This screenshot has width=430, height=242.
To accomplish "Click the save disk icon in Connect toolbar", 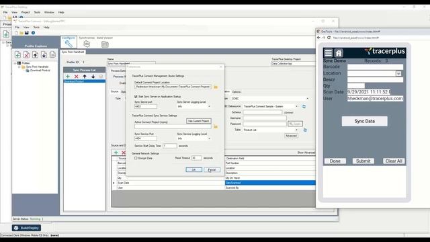I will click(27, 33).
